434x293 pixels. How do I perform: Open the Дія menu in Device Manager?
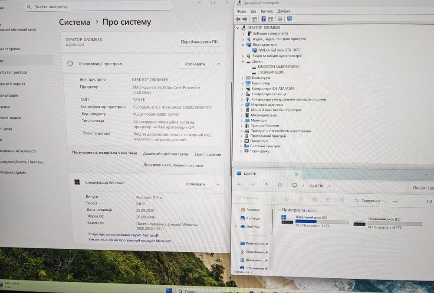pyautogui.click(x=253, y=11)
